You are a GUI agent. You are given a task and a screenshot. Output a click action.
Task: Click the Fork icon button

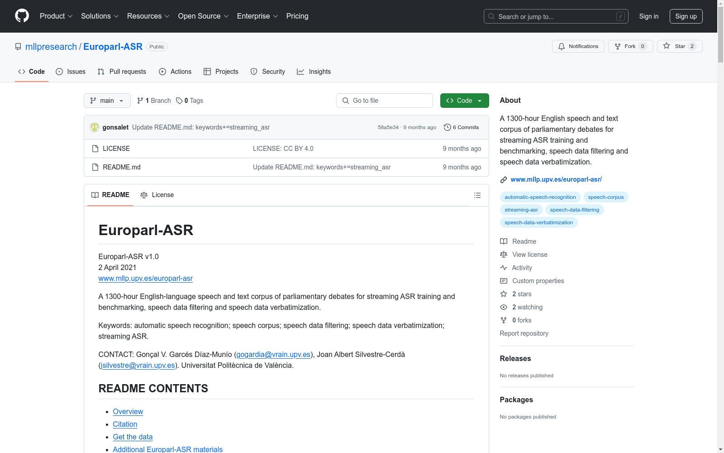tap(618, 46)
